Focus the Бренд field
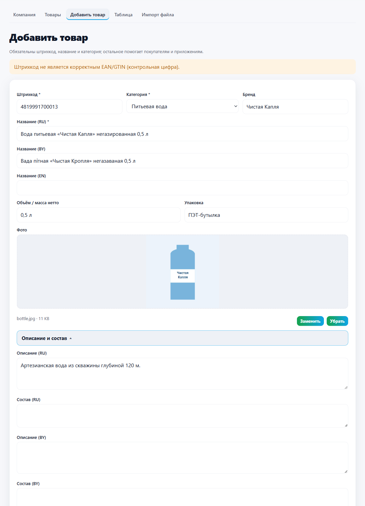 point(295,107)
